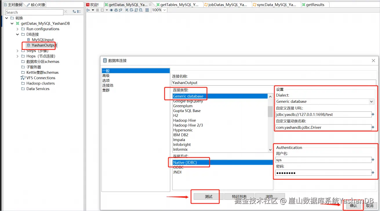Select the 子服务器 folder
380x211 pixels.
[34, 67]
